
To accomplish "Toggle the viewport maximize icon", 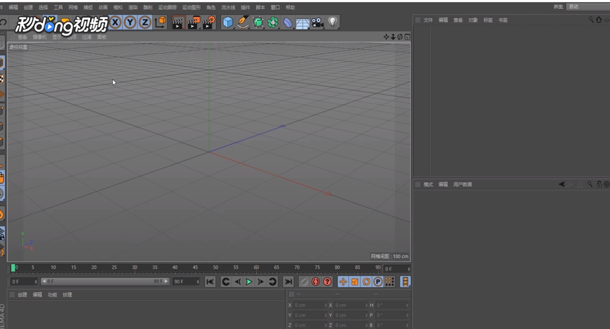I will (x=407, y=37).
